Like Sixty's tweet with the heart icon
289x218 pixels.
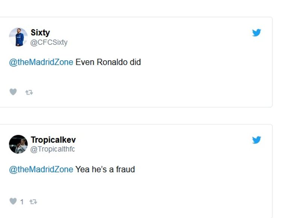pos(13,92)
